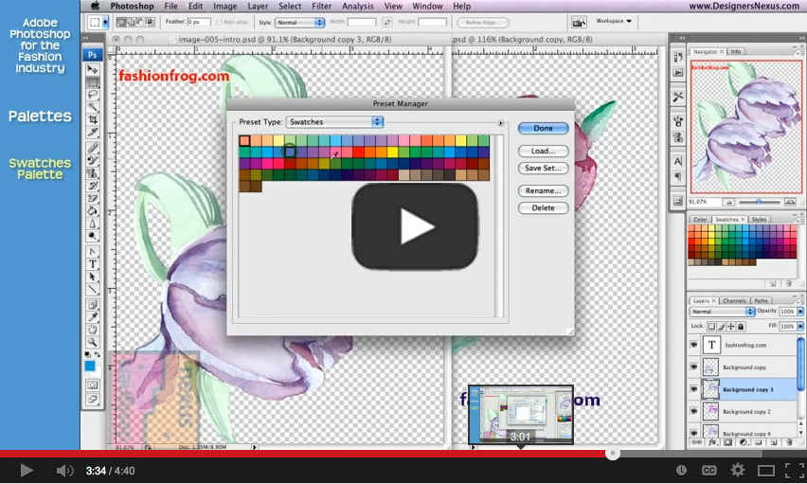
Task: Click the large video play overlay
Action: [415, 226]
